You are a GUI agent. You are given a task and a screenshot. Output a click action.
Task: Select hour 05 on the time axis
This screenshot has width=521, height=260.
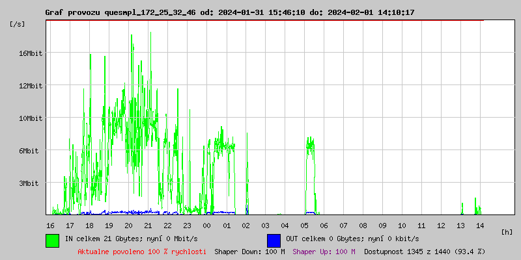coord(304,226)
